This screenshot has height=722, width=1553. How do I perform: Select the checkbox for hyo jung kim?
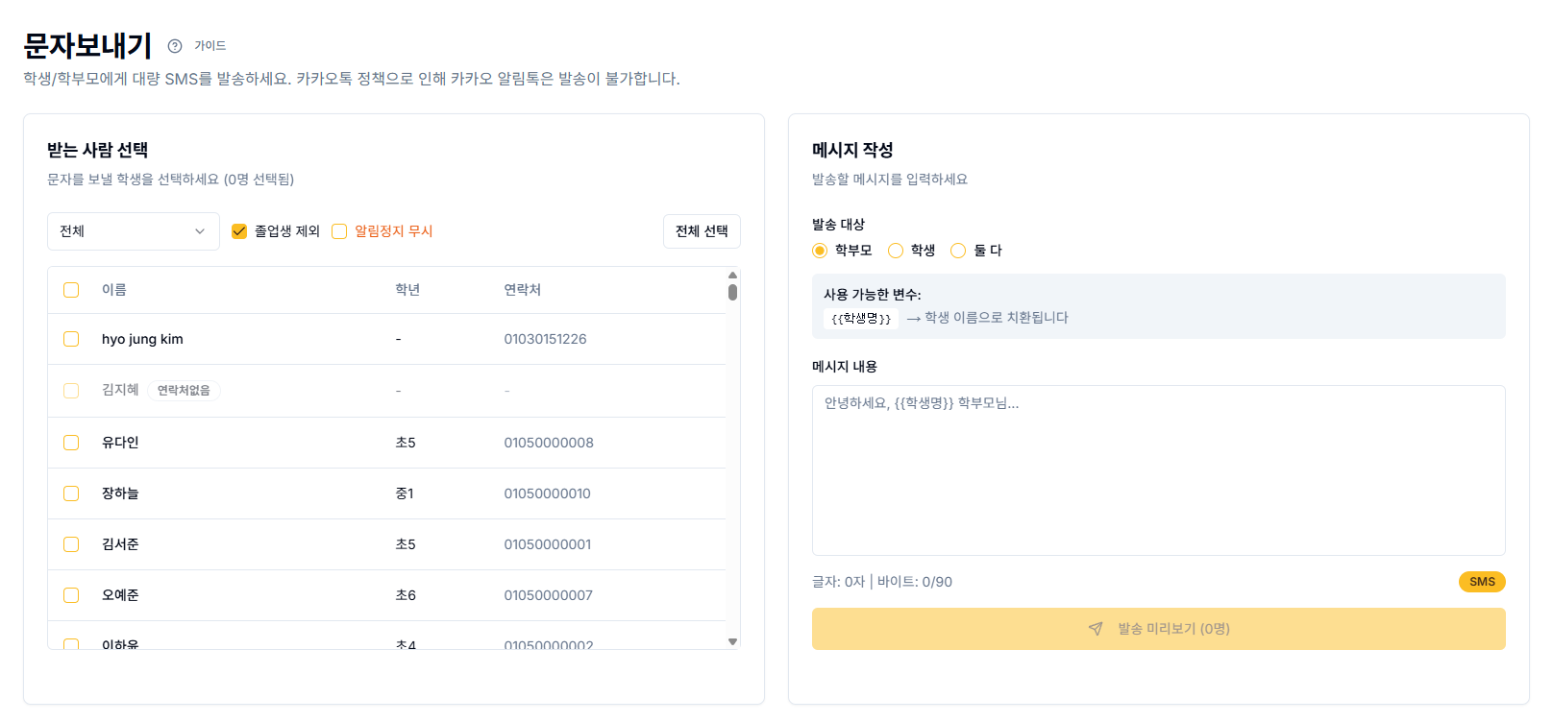(71, 339)
